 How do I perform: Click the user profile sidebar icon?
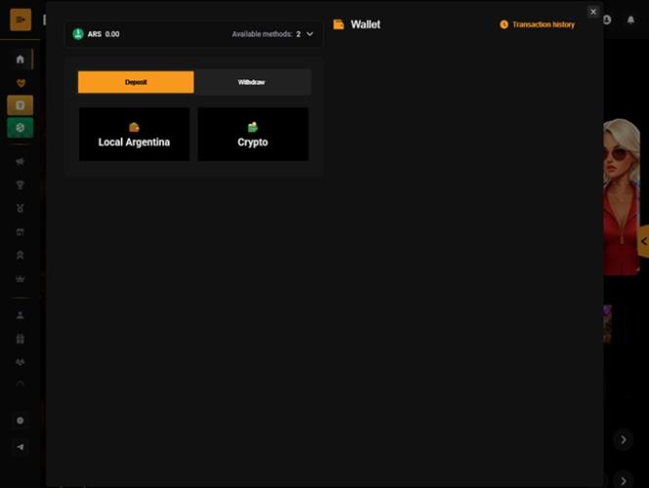click(21, 315)
